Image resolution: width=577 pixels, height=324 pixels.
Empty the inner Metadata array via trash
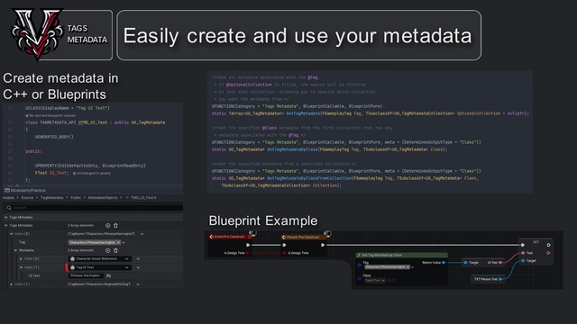(x=115, y=250)
